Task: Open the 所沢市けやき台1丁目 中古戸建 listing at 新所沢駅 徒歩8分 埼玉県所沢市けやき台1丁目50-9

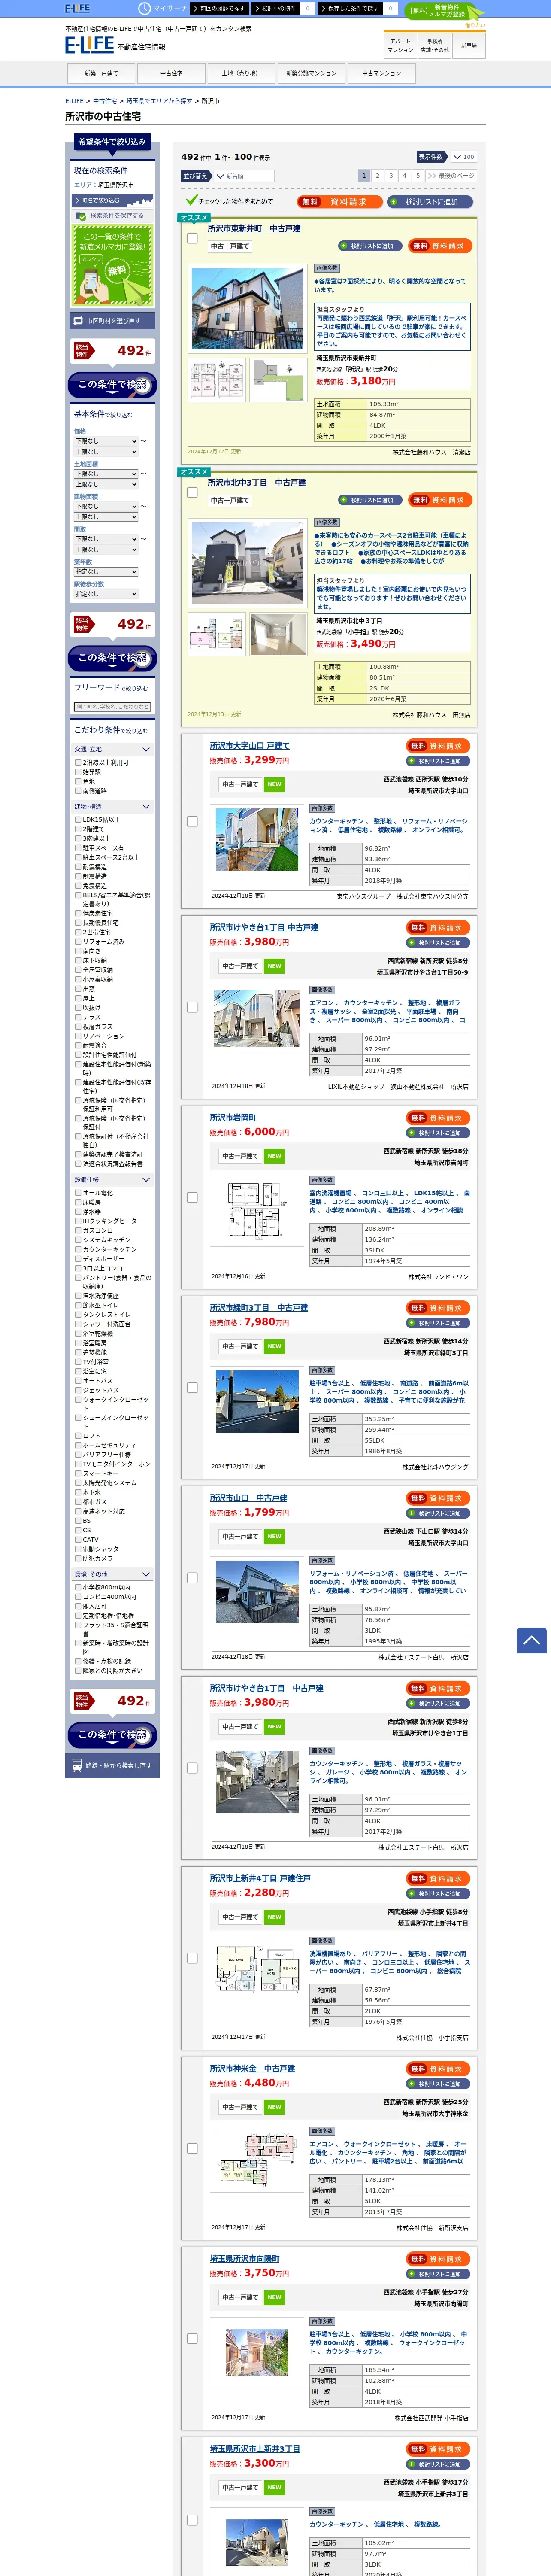Action: pyautogui.click(x=264, y=927)
